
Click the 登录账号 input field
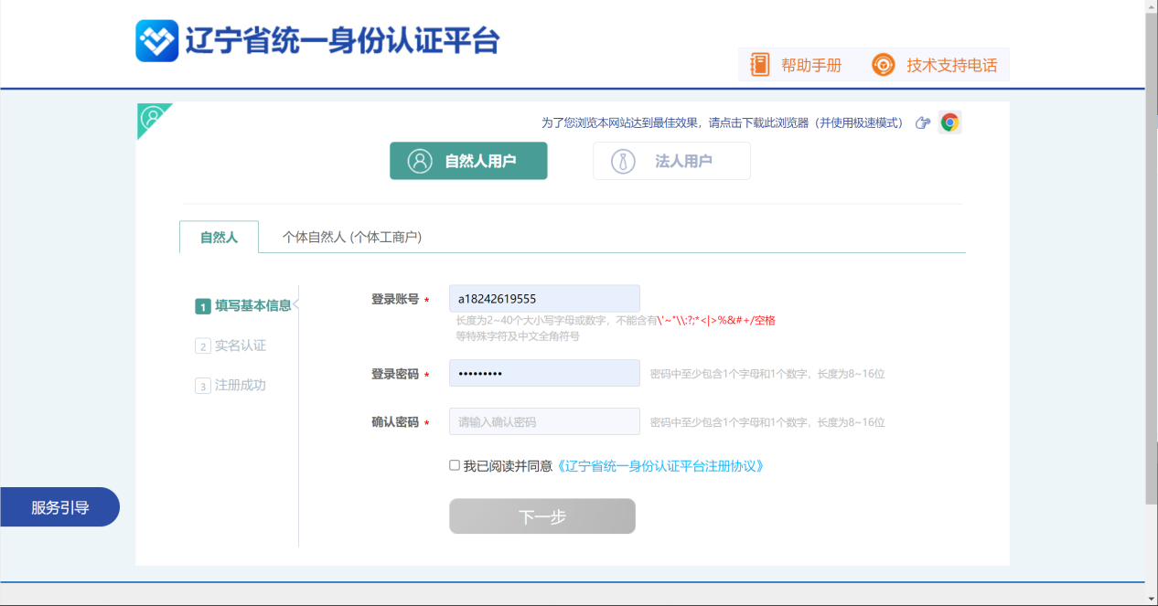click(544, 299)
